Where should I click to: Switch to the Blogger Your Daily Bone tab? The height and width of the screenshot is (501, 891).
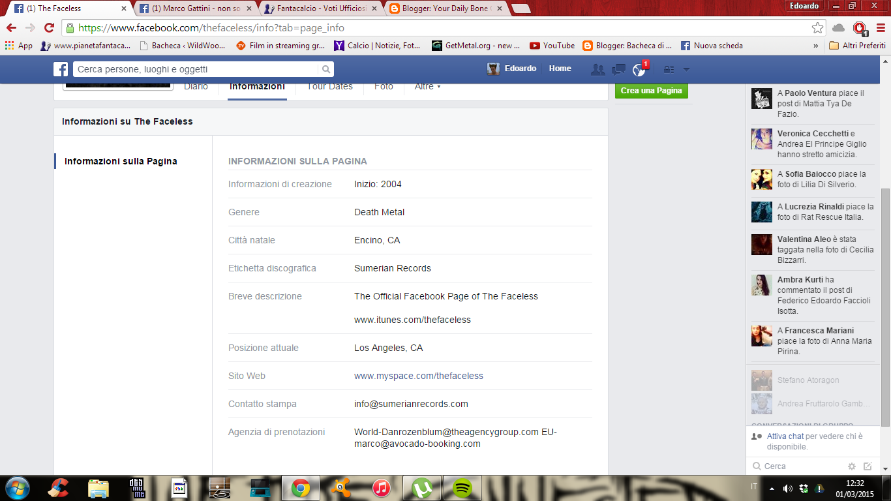pyautogui.click(x=446, y=8)
